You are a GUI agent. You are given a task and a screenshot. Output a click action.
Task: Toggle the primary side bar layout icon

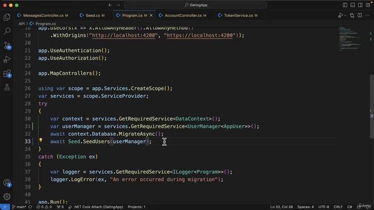tap(345, 5)
